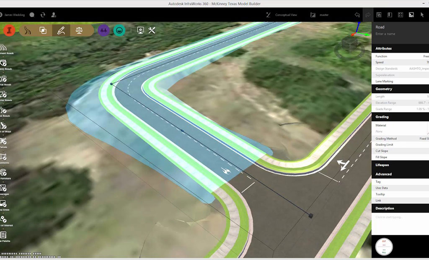Open the balance scales analysis tool
This screenshot has width=429, height=260.
point(79,30)
